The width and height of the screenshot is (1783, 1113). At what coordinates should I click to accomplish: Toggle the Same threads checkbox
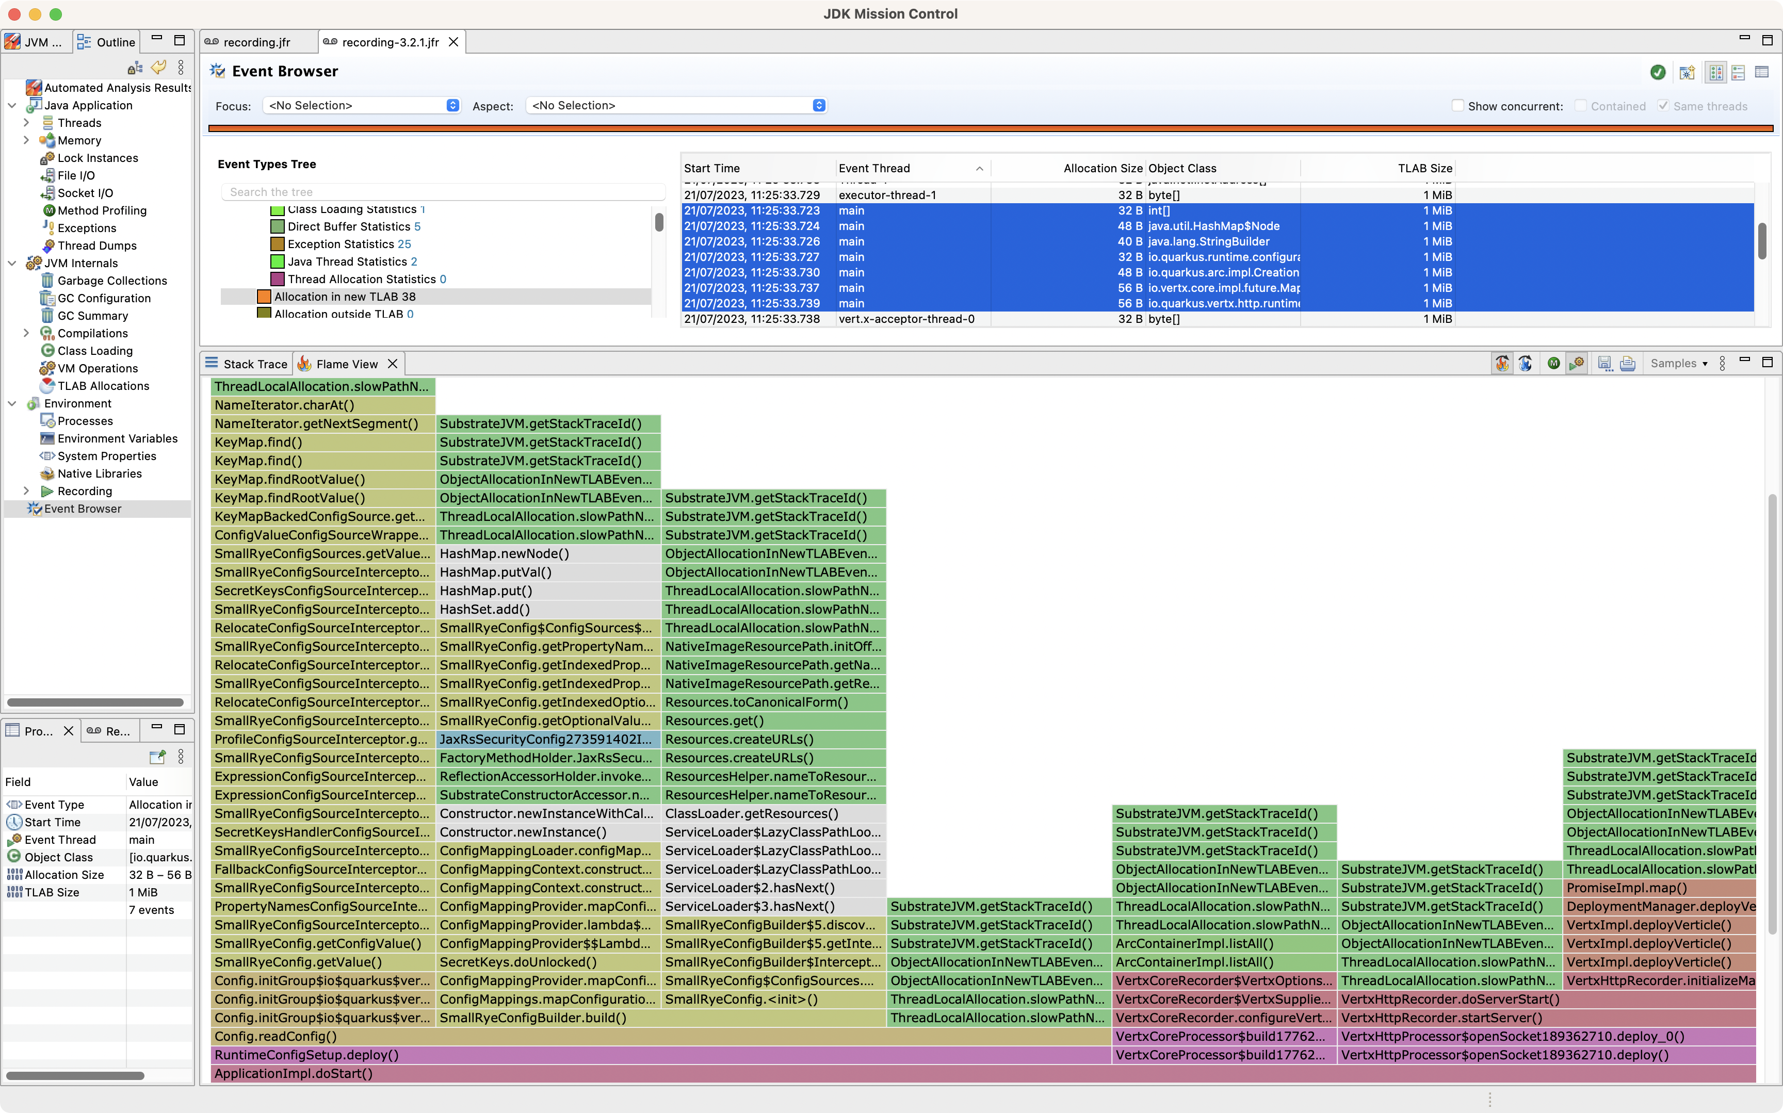[x=1663, y=105]
